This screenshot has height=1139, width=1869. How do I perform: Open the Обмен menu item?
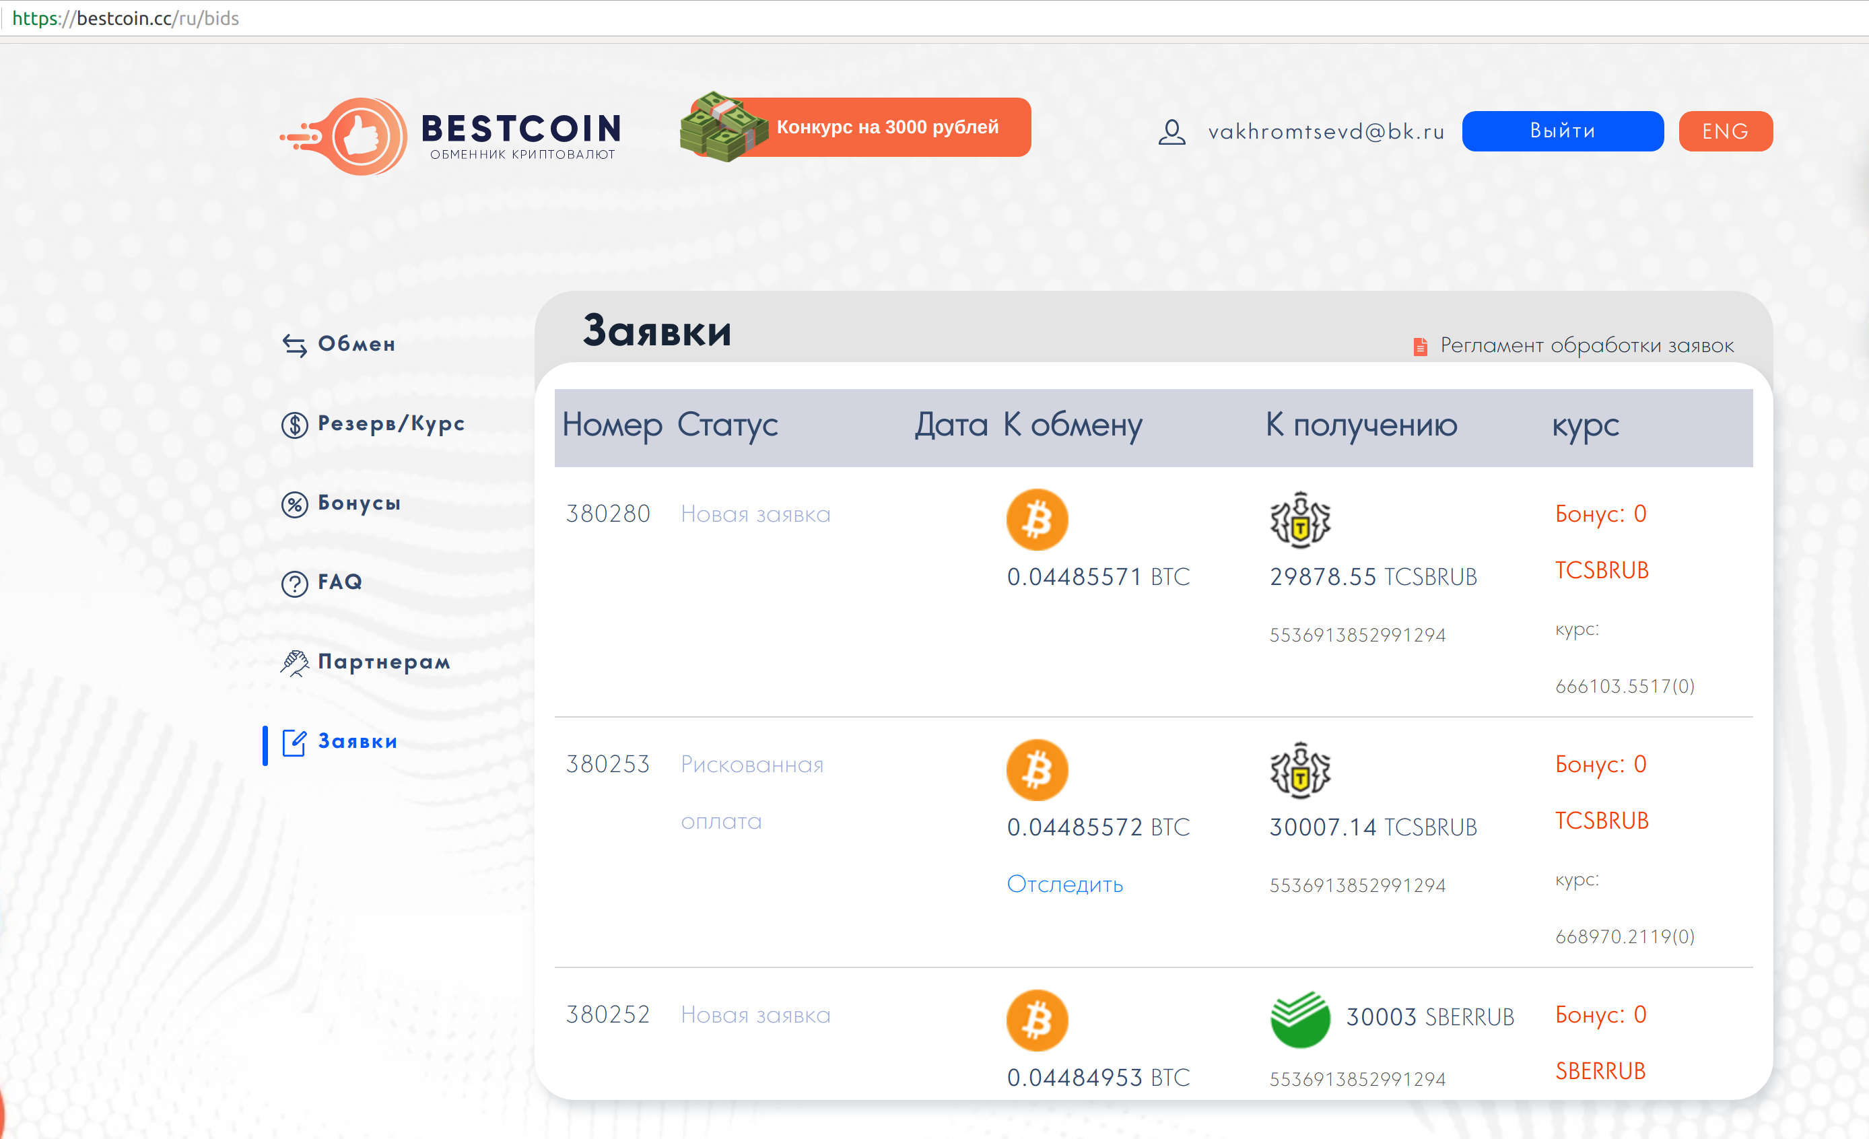(355, 344)
